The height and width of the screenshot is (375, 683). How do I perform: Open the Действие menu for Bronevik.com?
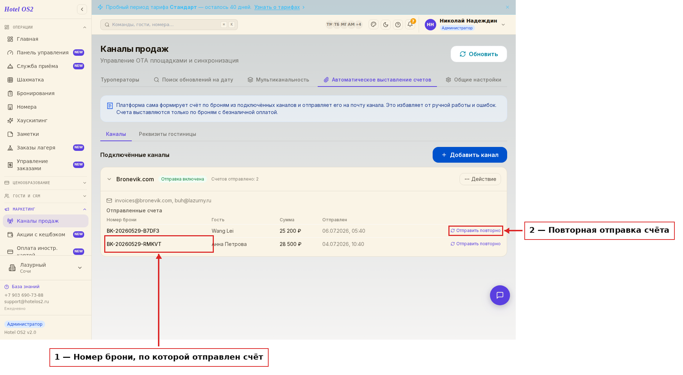click(x=480, y=179)
